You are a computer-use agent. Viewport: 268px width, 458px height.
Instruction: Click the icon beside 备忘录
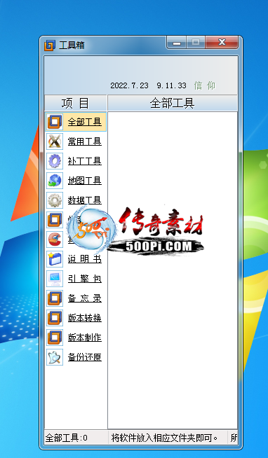(55, 298)
